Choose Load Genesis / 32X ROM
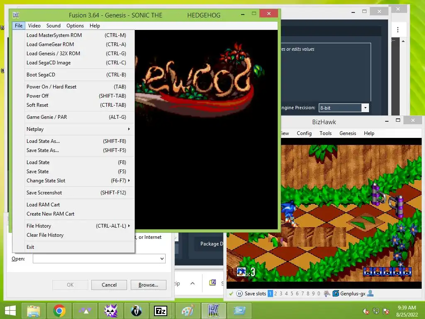Viewport: 425px width, 319px height. pyautogui.click(x=78, y=54)
